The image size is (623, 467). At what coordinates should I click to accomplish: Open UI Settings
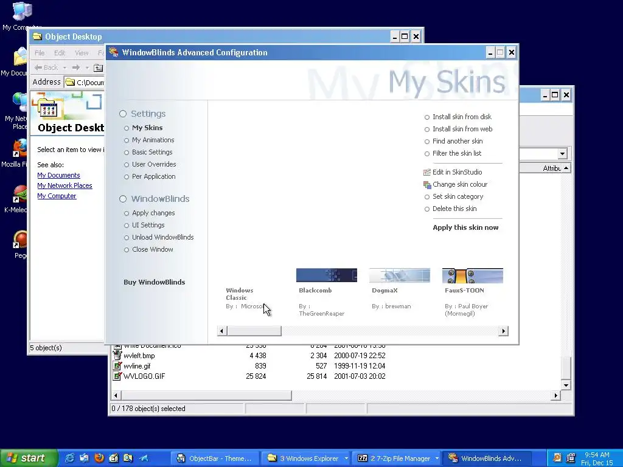click(148, 225)
